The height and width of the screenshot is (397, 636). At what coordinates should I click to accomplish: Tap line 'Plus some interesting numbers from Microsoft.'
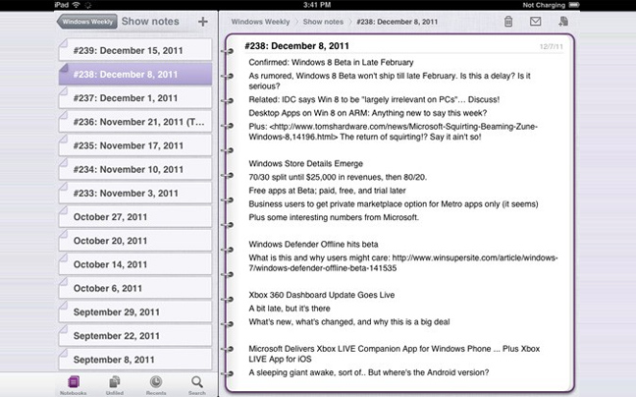click(334, 217)
